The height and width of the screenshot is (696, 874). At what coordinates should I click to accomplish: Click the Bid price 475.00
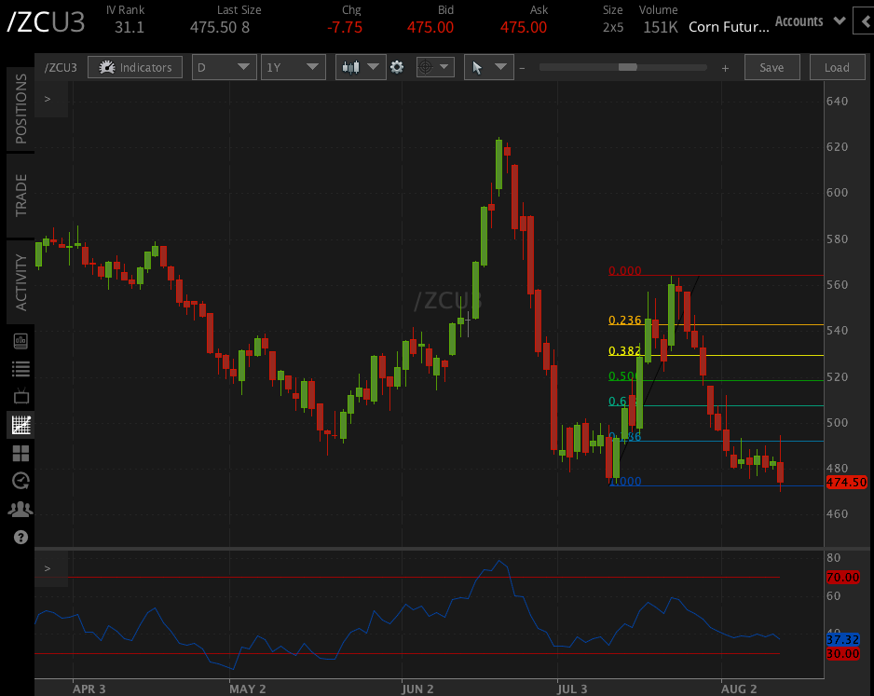(430, 27)
